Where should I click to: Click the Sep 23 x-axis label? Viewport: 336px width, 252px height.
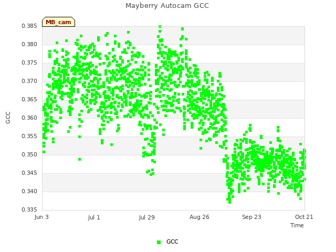click(x=251, y=217)
